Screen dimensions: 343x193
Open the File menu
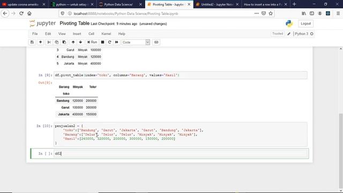click(x=35, y=34)
